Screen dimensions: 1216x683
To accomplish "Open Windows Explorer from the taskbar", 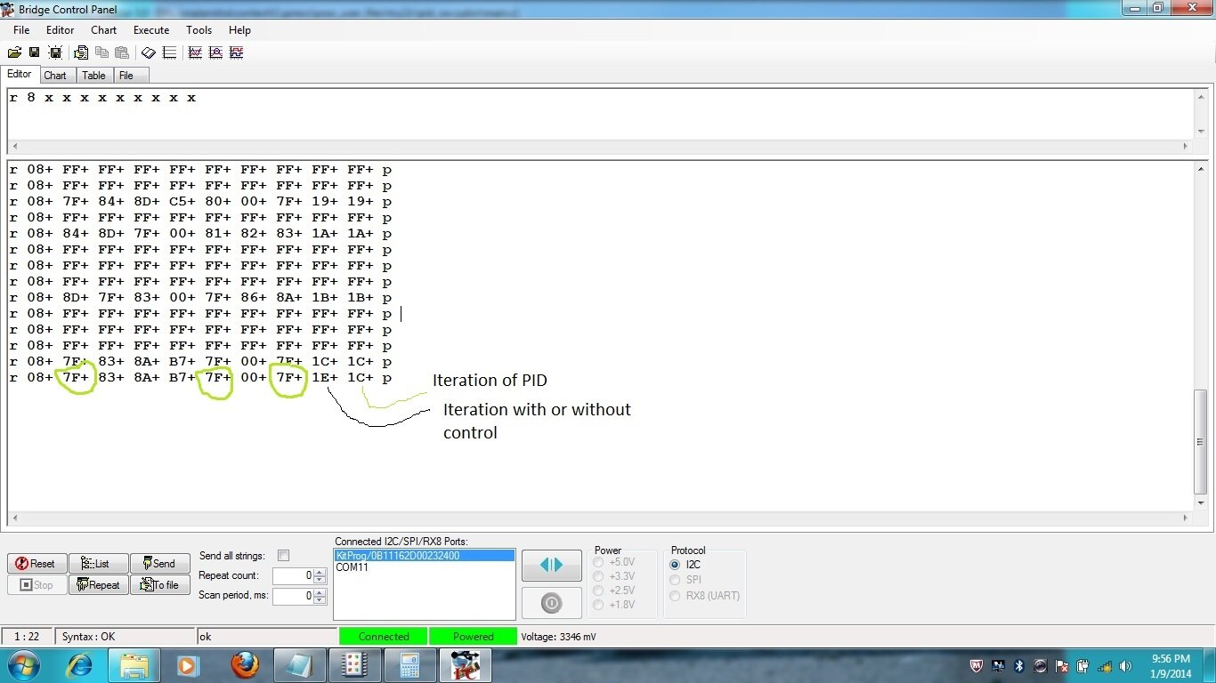I will [x=134, y=665].
